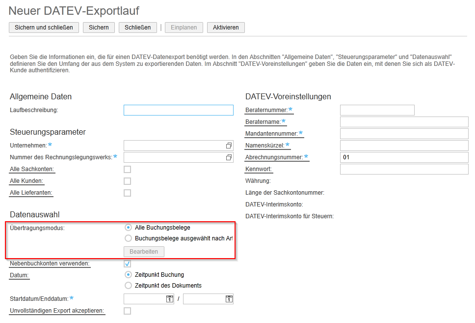Click the Kennwort label
Screen dimensions: 475x323
(259, 169)
